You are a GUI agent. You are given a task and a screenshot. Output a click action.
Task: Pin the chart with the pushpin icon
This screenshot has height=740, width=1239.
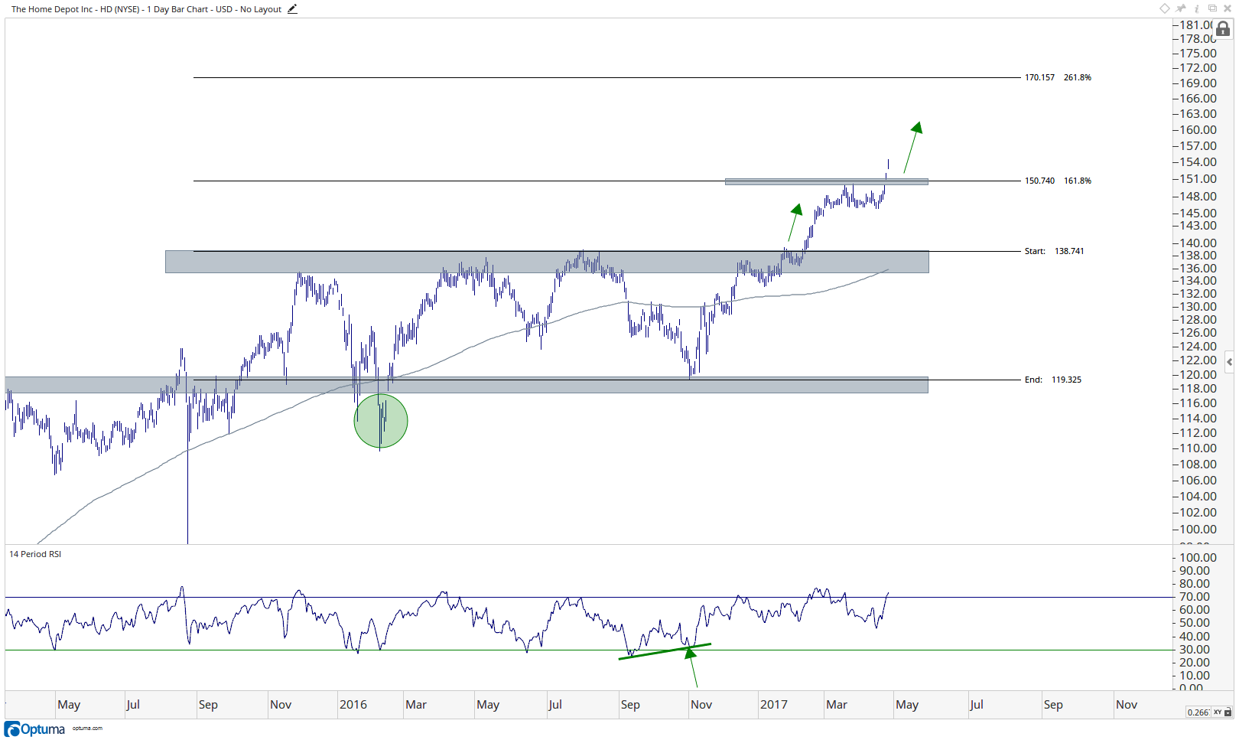tap(1181, 8)
